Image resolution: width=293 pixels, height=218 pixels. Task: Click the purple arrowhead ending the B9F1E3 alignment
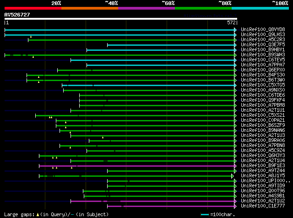click(235, 166)
